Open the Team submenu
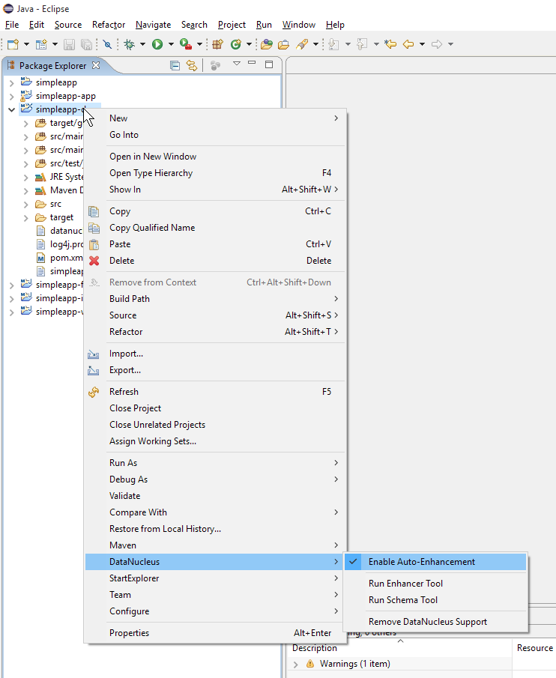The height and width of the screenshot is (678, 556). point(215,595)
